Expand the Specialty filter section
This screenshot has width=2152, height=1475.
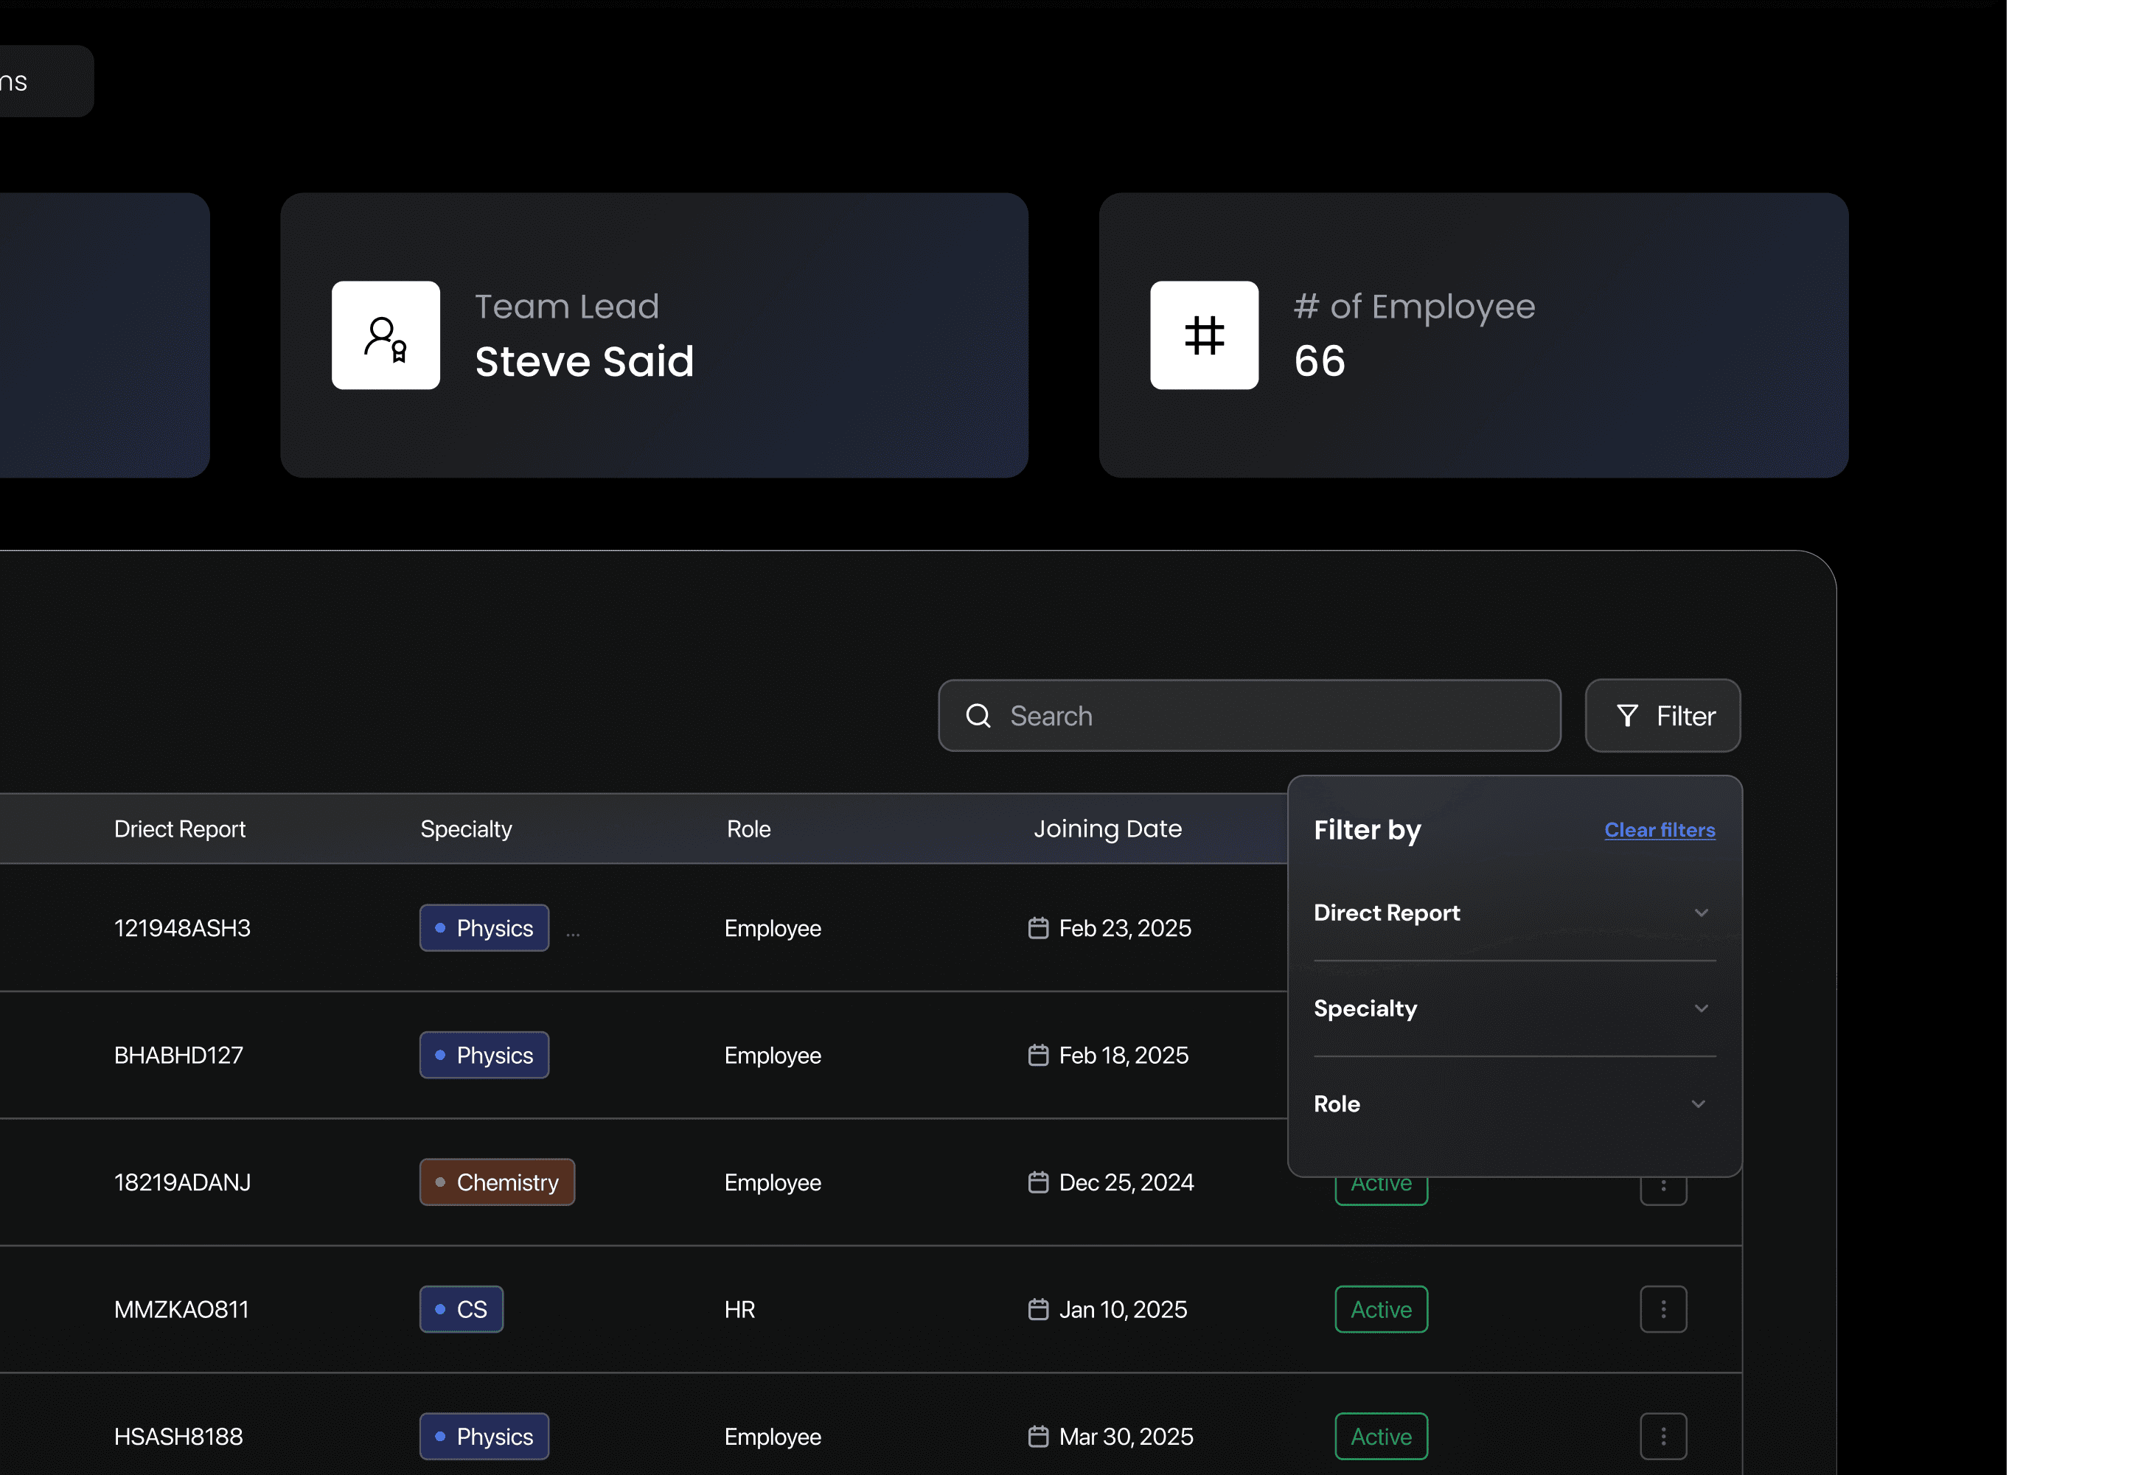click(1699, 1008)
